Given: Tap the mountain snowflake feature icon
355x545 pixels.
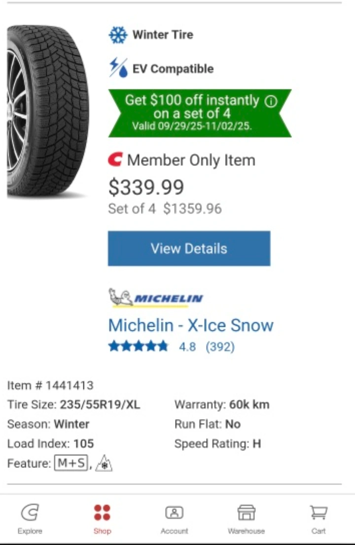Looking at the screenshot, I should click(x=104, y=463).
